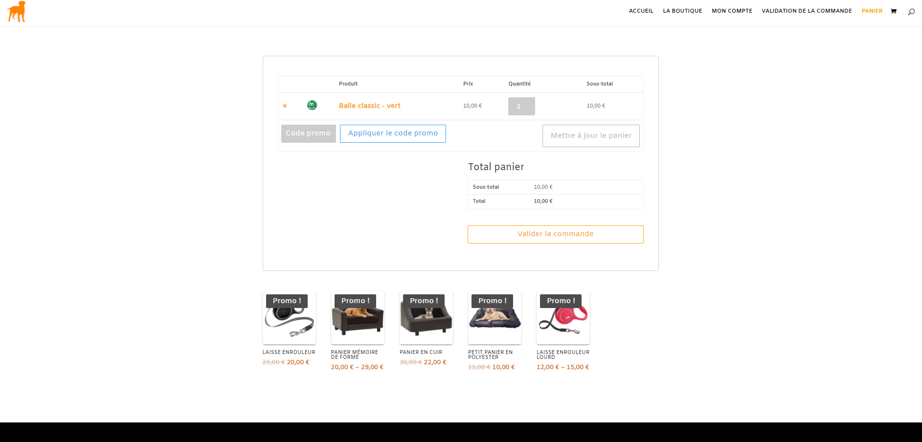Image resolution: width=922 pixels, height=442 pixels.
Task: Open Validation de la commande page
Action: point(807,11)
